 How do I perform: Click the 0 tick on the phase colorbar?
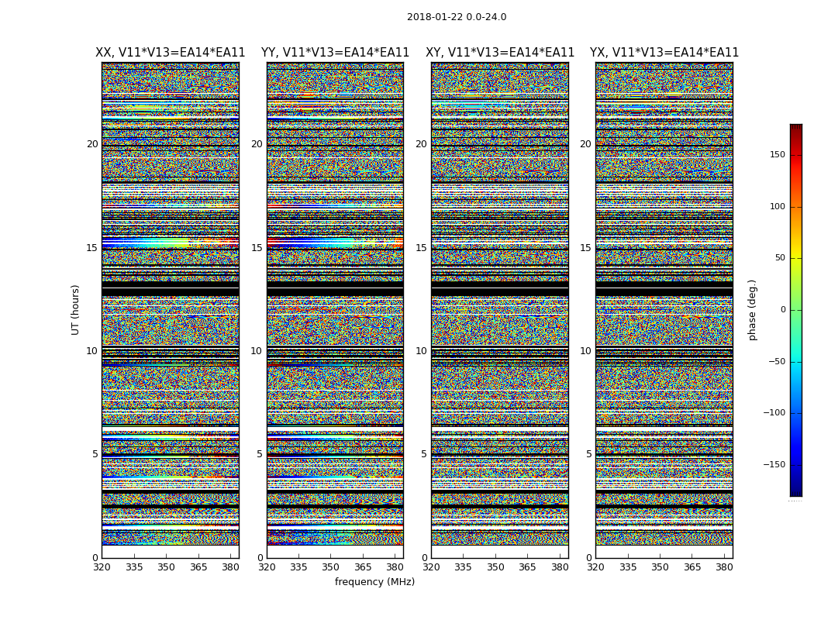point(783,310)
